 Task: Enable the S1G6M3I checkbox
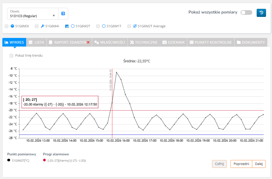pos(6,26)
